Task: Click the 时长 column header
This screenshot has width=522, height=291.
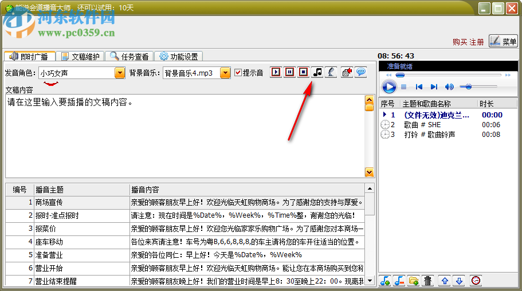Action: click(x=497, y=104)
